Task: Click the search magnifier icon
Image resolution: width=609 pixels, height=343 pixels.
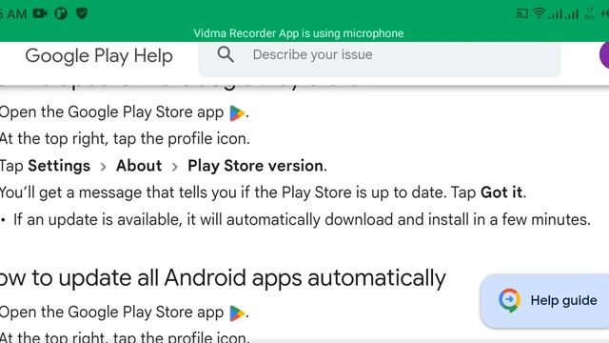Action: [226, 54]
